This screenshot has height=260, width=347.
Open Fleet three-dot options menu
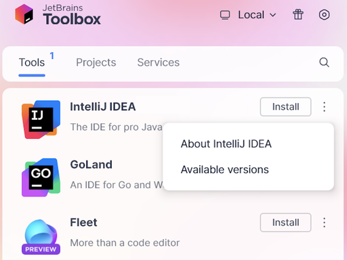[x=324, y=223]
